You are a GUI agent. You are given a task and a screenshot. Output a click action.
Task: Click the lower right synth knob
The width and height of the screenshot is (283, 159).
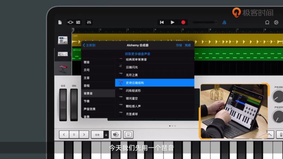pos(278,116)
